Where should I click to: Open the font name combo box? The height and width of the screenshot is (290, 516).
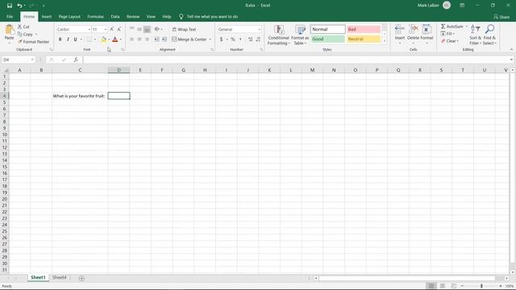[x=73, y=29]
